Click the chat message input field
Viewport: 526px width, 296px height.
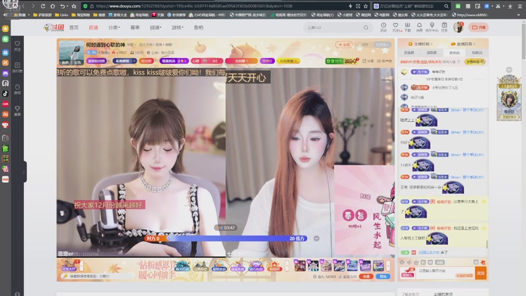pyautogui.click(x=445, y=273)
